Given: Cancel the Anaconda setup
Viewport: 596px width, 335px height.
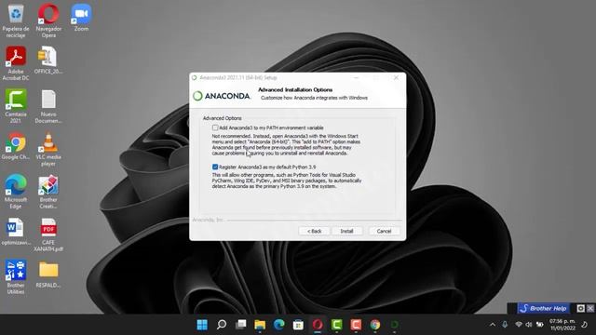Looking at the screenshot, I should click(x=384, y=231).
